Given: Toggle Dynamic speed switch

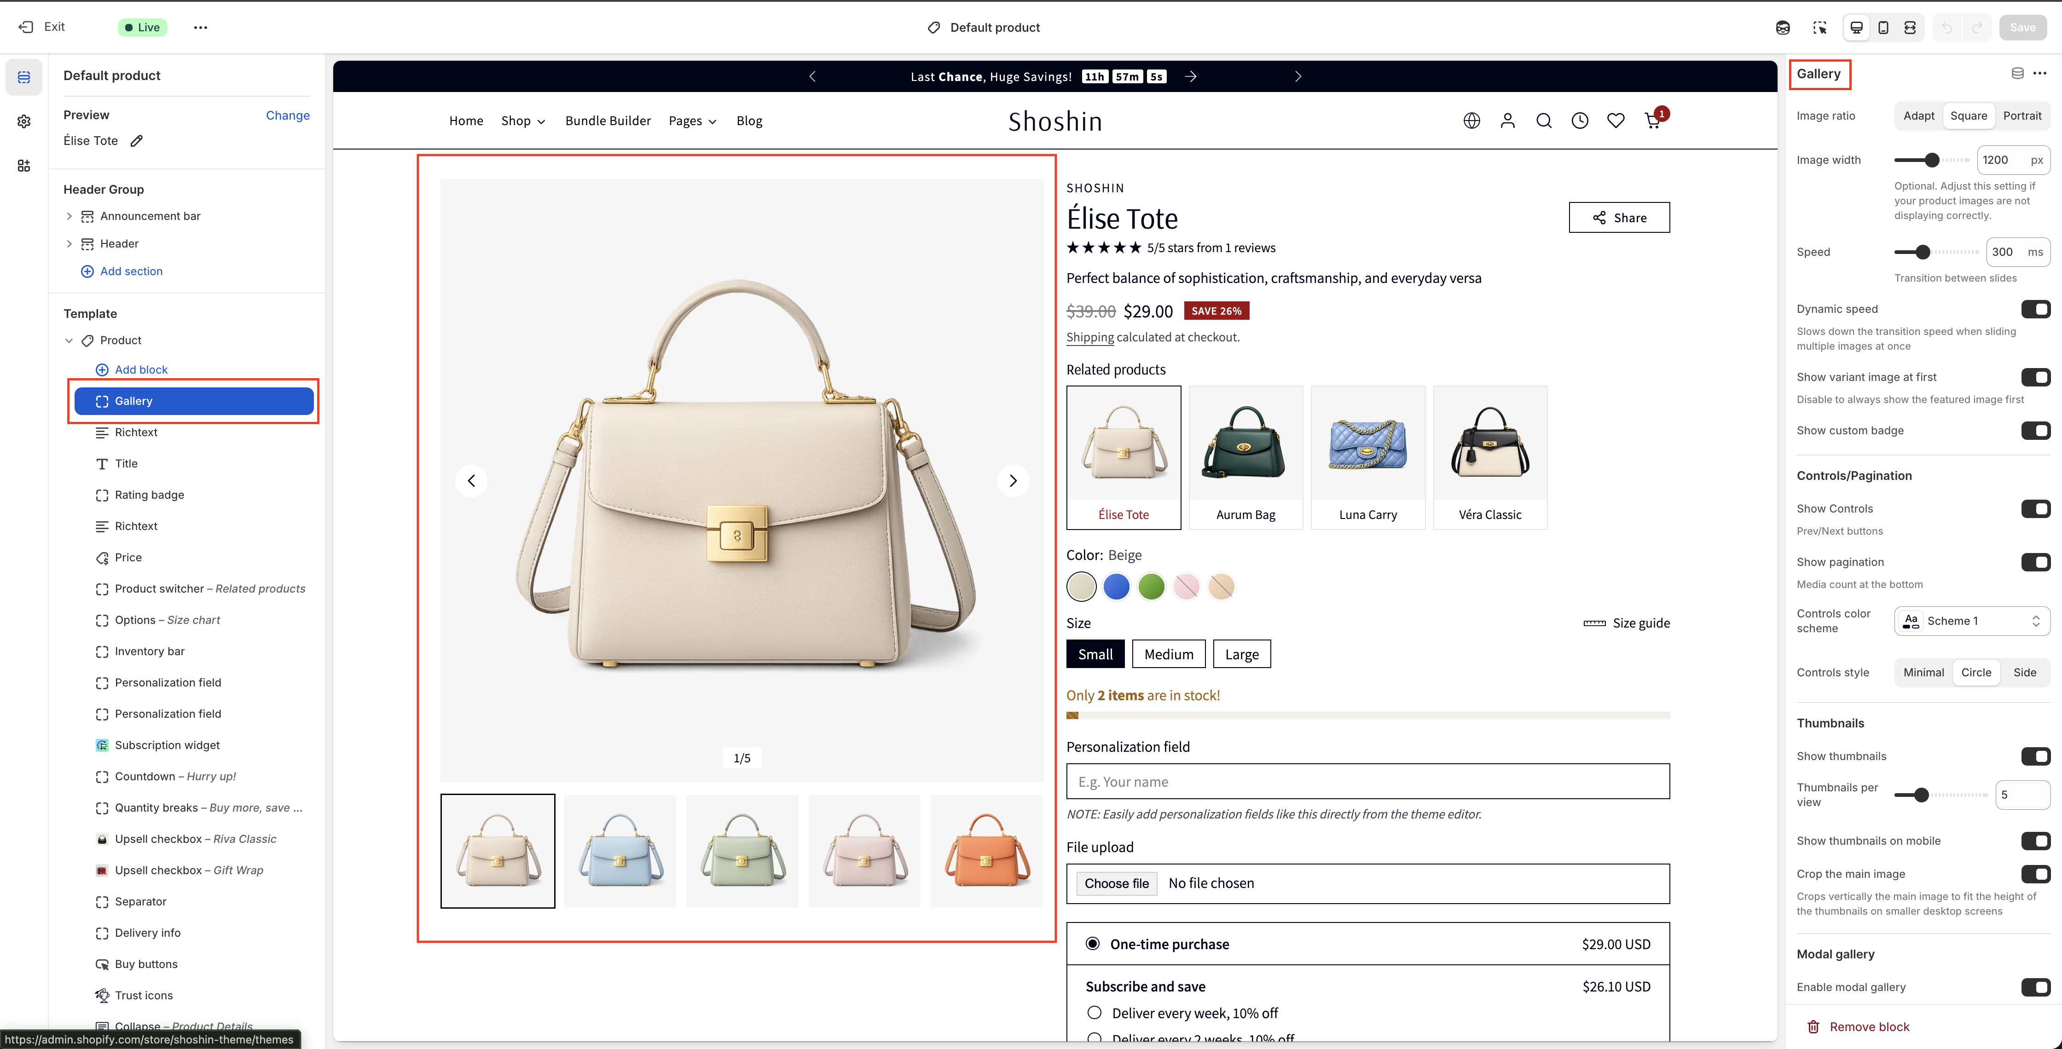Looking at the screenshot, I should (x=2035, y=309).
